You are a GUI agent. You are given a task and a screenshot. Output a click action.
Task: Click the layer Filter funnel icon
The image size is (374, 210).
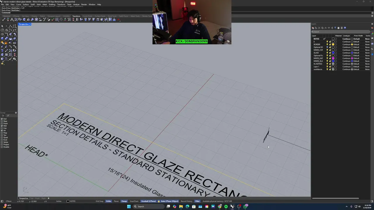335,28
